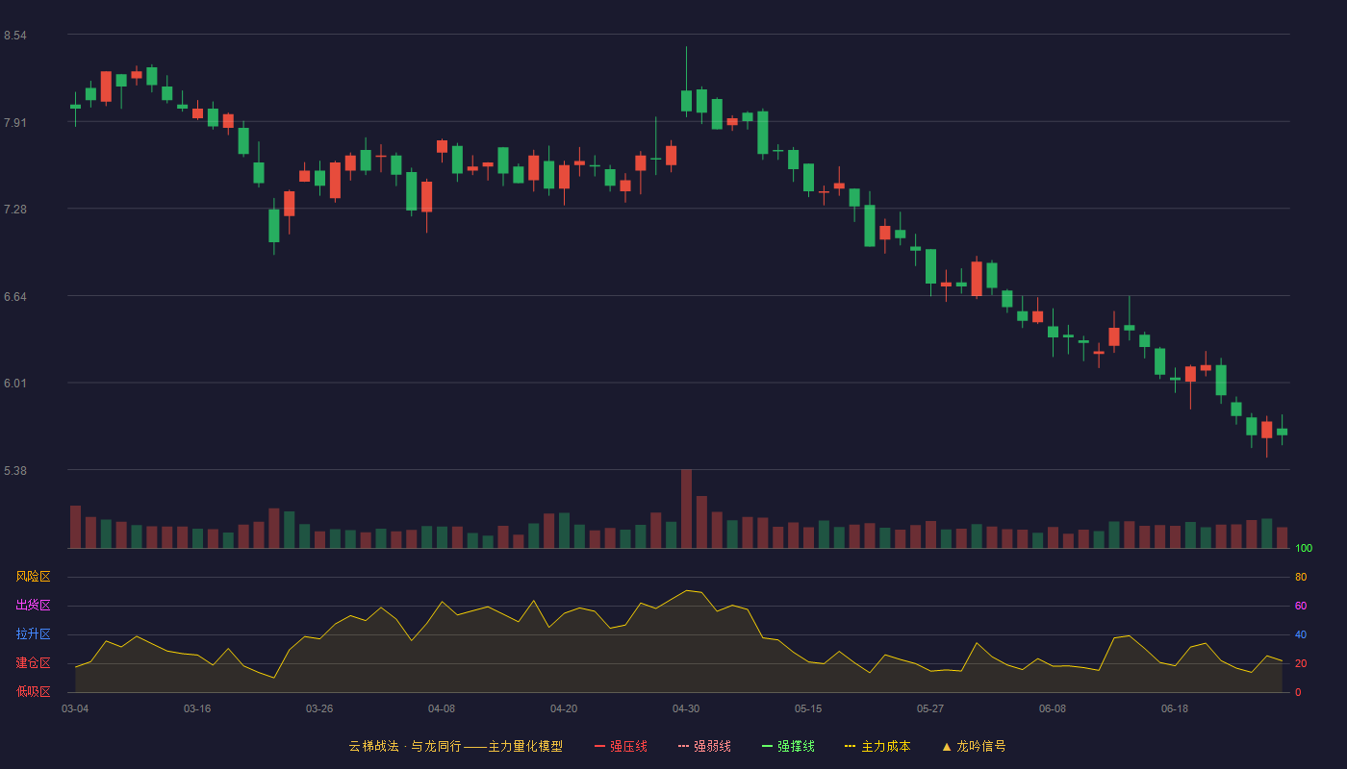Toggle the 强压线 legend item
Image resolution: width=1347 pixels, height=769 pixels.
(x=621, y=746)
